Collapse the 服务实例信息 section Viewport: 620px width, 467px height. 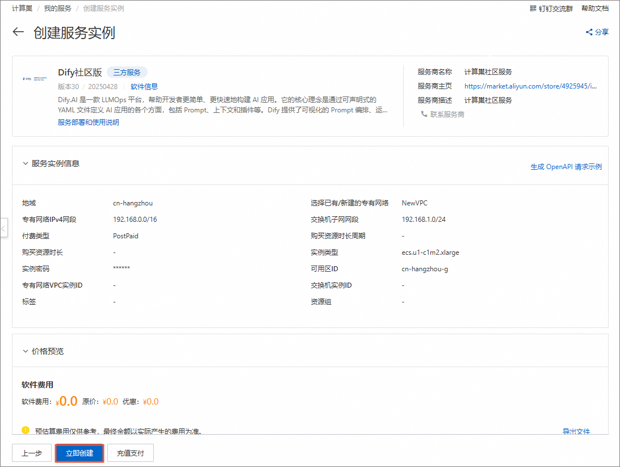pyautogui.click(x=26, y=163)
